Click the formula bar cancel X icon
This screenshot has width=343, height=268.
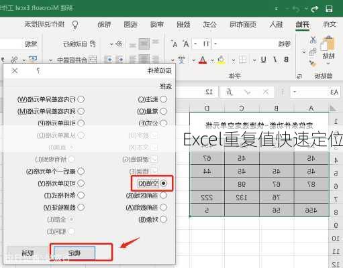[x=266, y=92]
